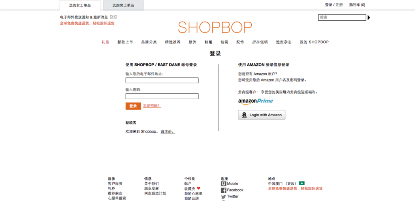Screen dimensions: 415x201
Task: Click the email envelope icon
Action: (x=113, y=17)
